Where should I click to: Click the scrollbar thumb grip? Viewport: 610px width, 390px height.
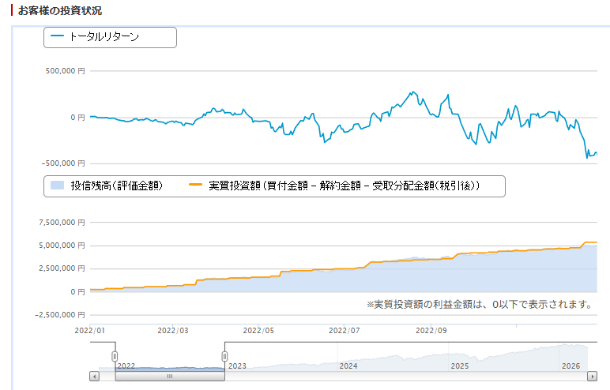coord(169,377)
